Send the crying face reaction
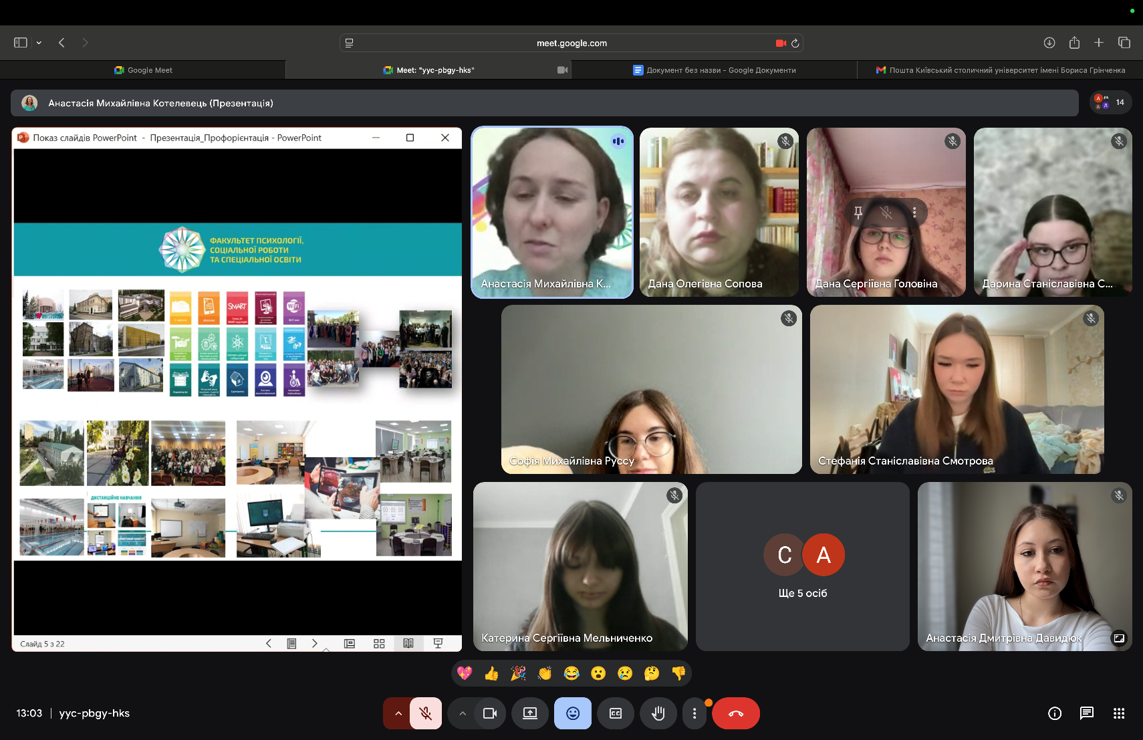This screenshot has height=740, width=1143. coord(625,673)
